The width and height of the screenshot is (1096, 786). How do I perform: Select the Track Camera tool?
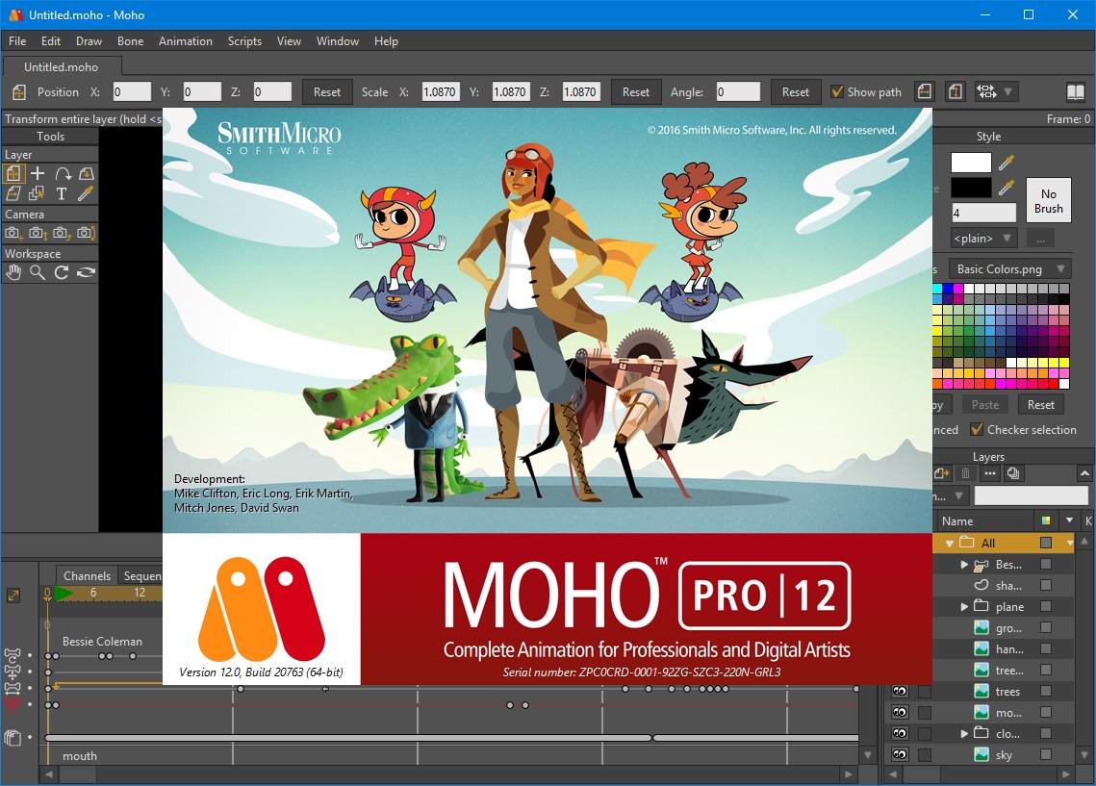tap(14, 233)
